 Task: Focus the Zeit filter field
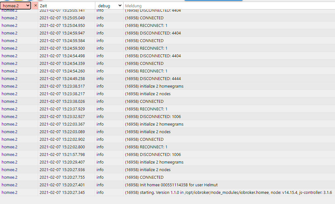66,6
